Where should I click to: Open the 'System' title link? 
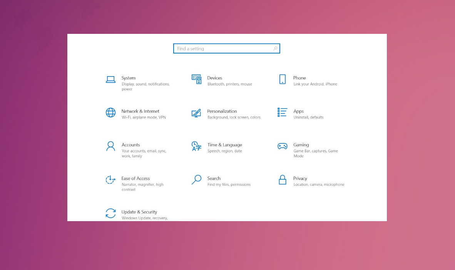[129, 78]
